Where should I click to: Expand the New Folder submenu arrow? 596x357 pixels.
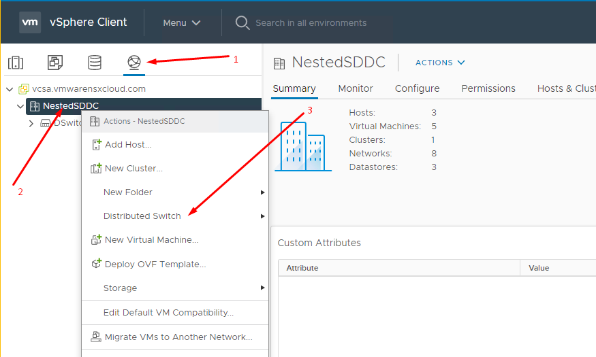[x=262, y=192]
